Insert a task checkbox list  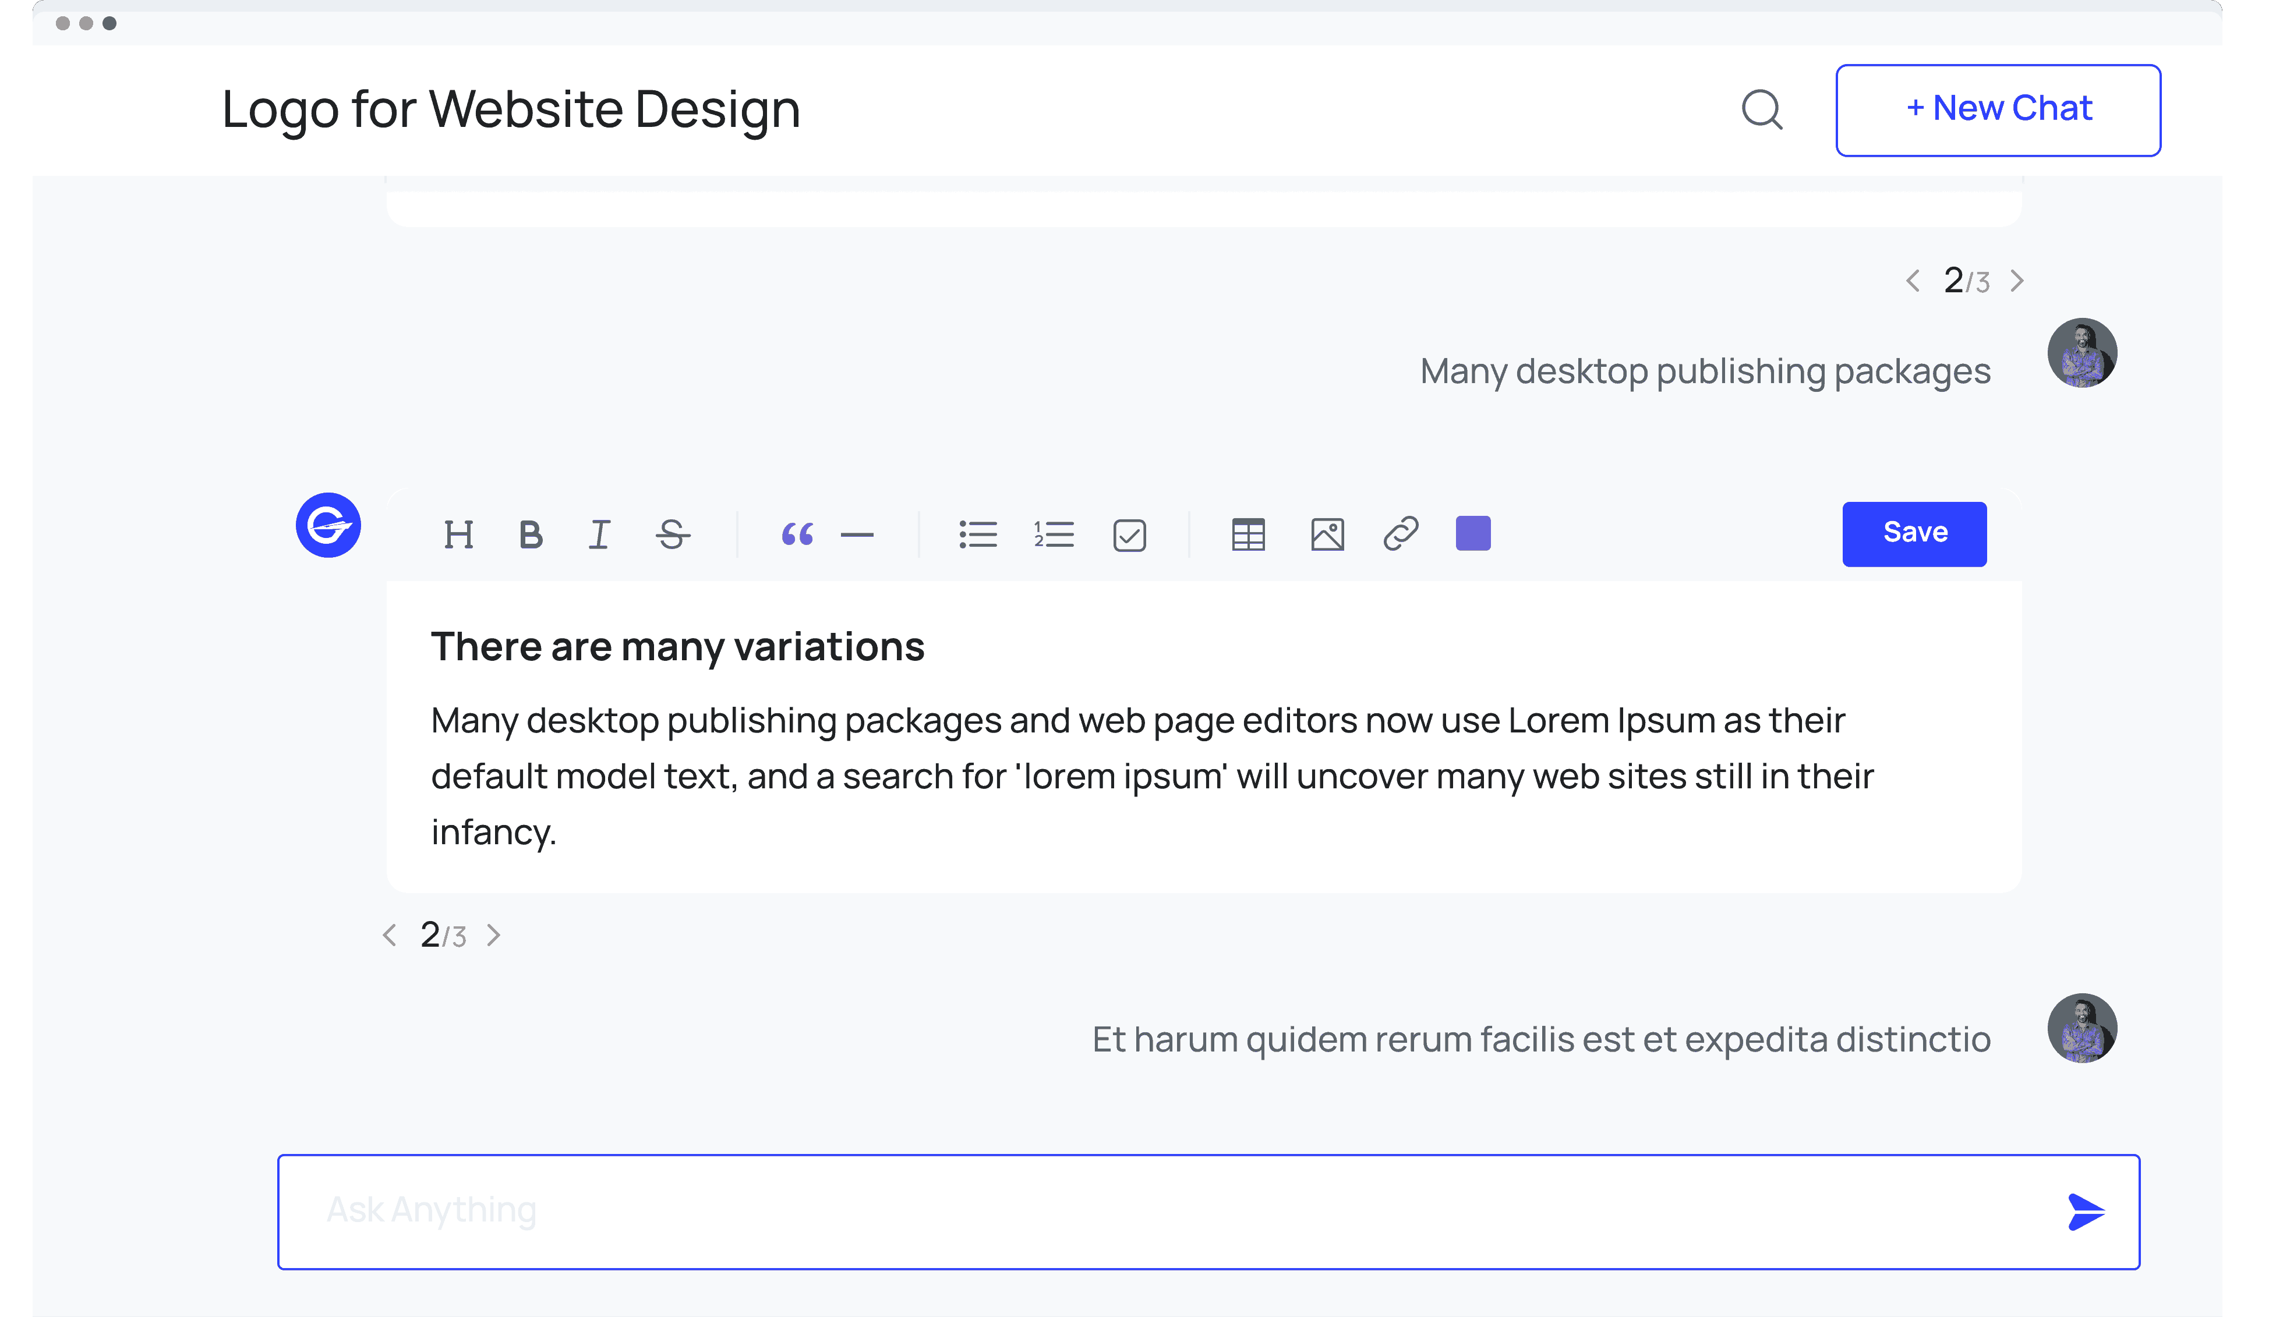tap(1130, 536)
